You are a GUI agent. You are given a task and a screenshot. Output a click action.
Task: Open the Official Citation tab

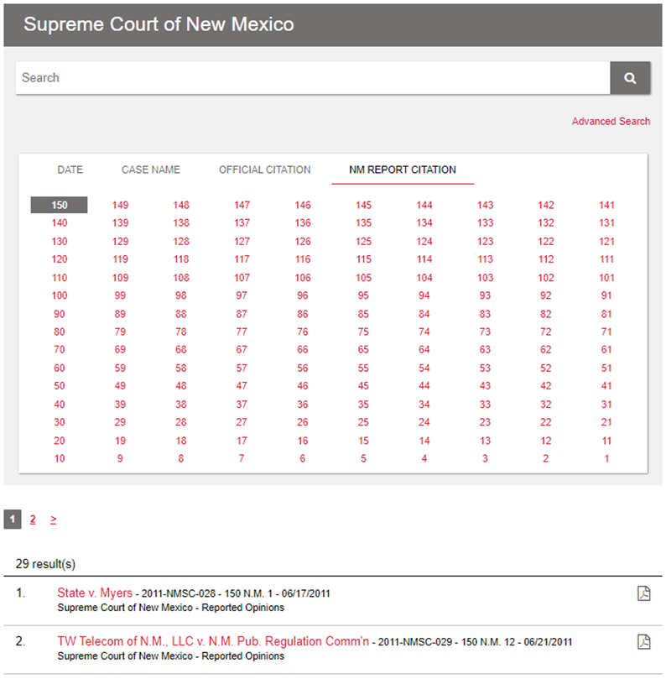coord(264,170)
